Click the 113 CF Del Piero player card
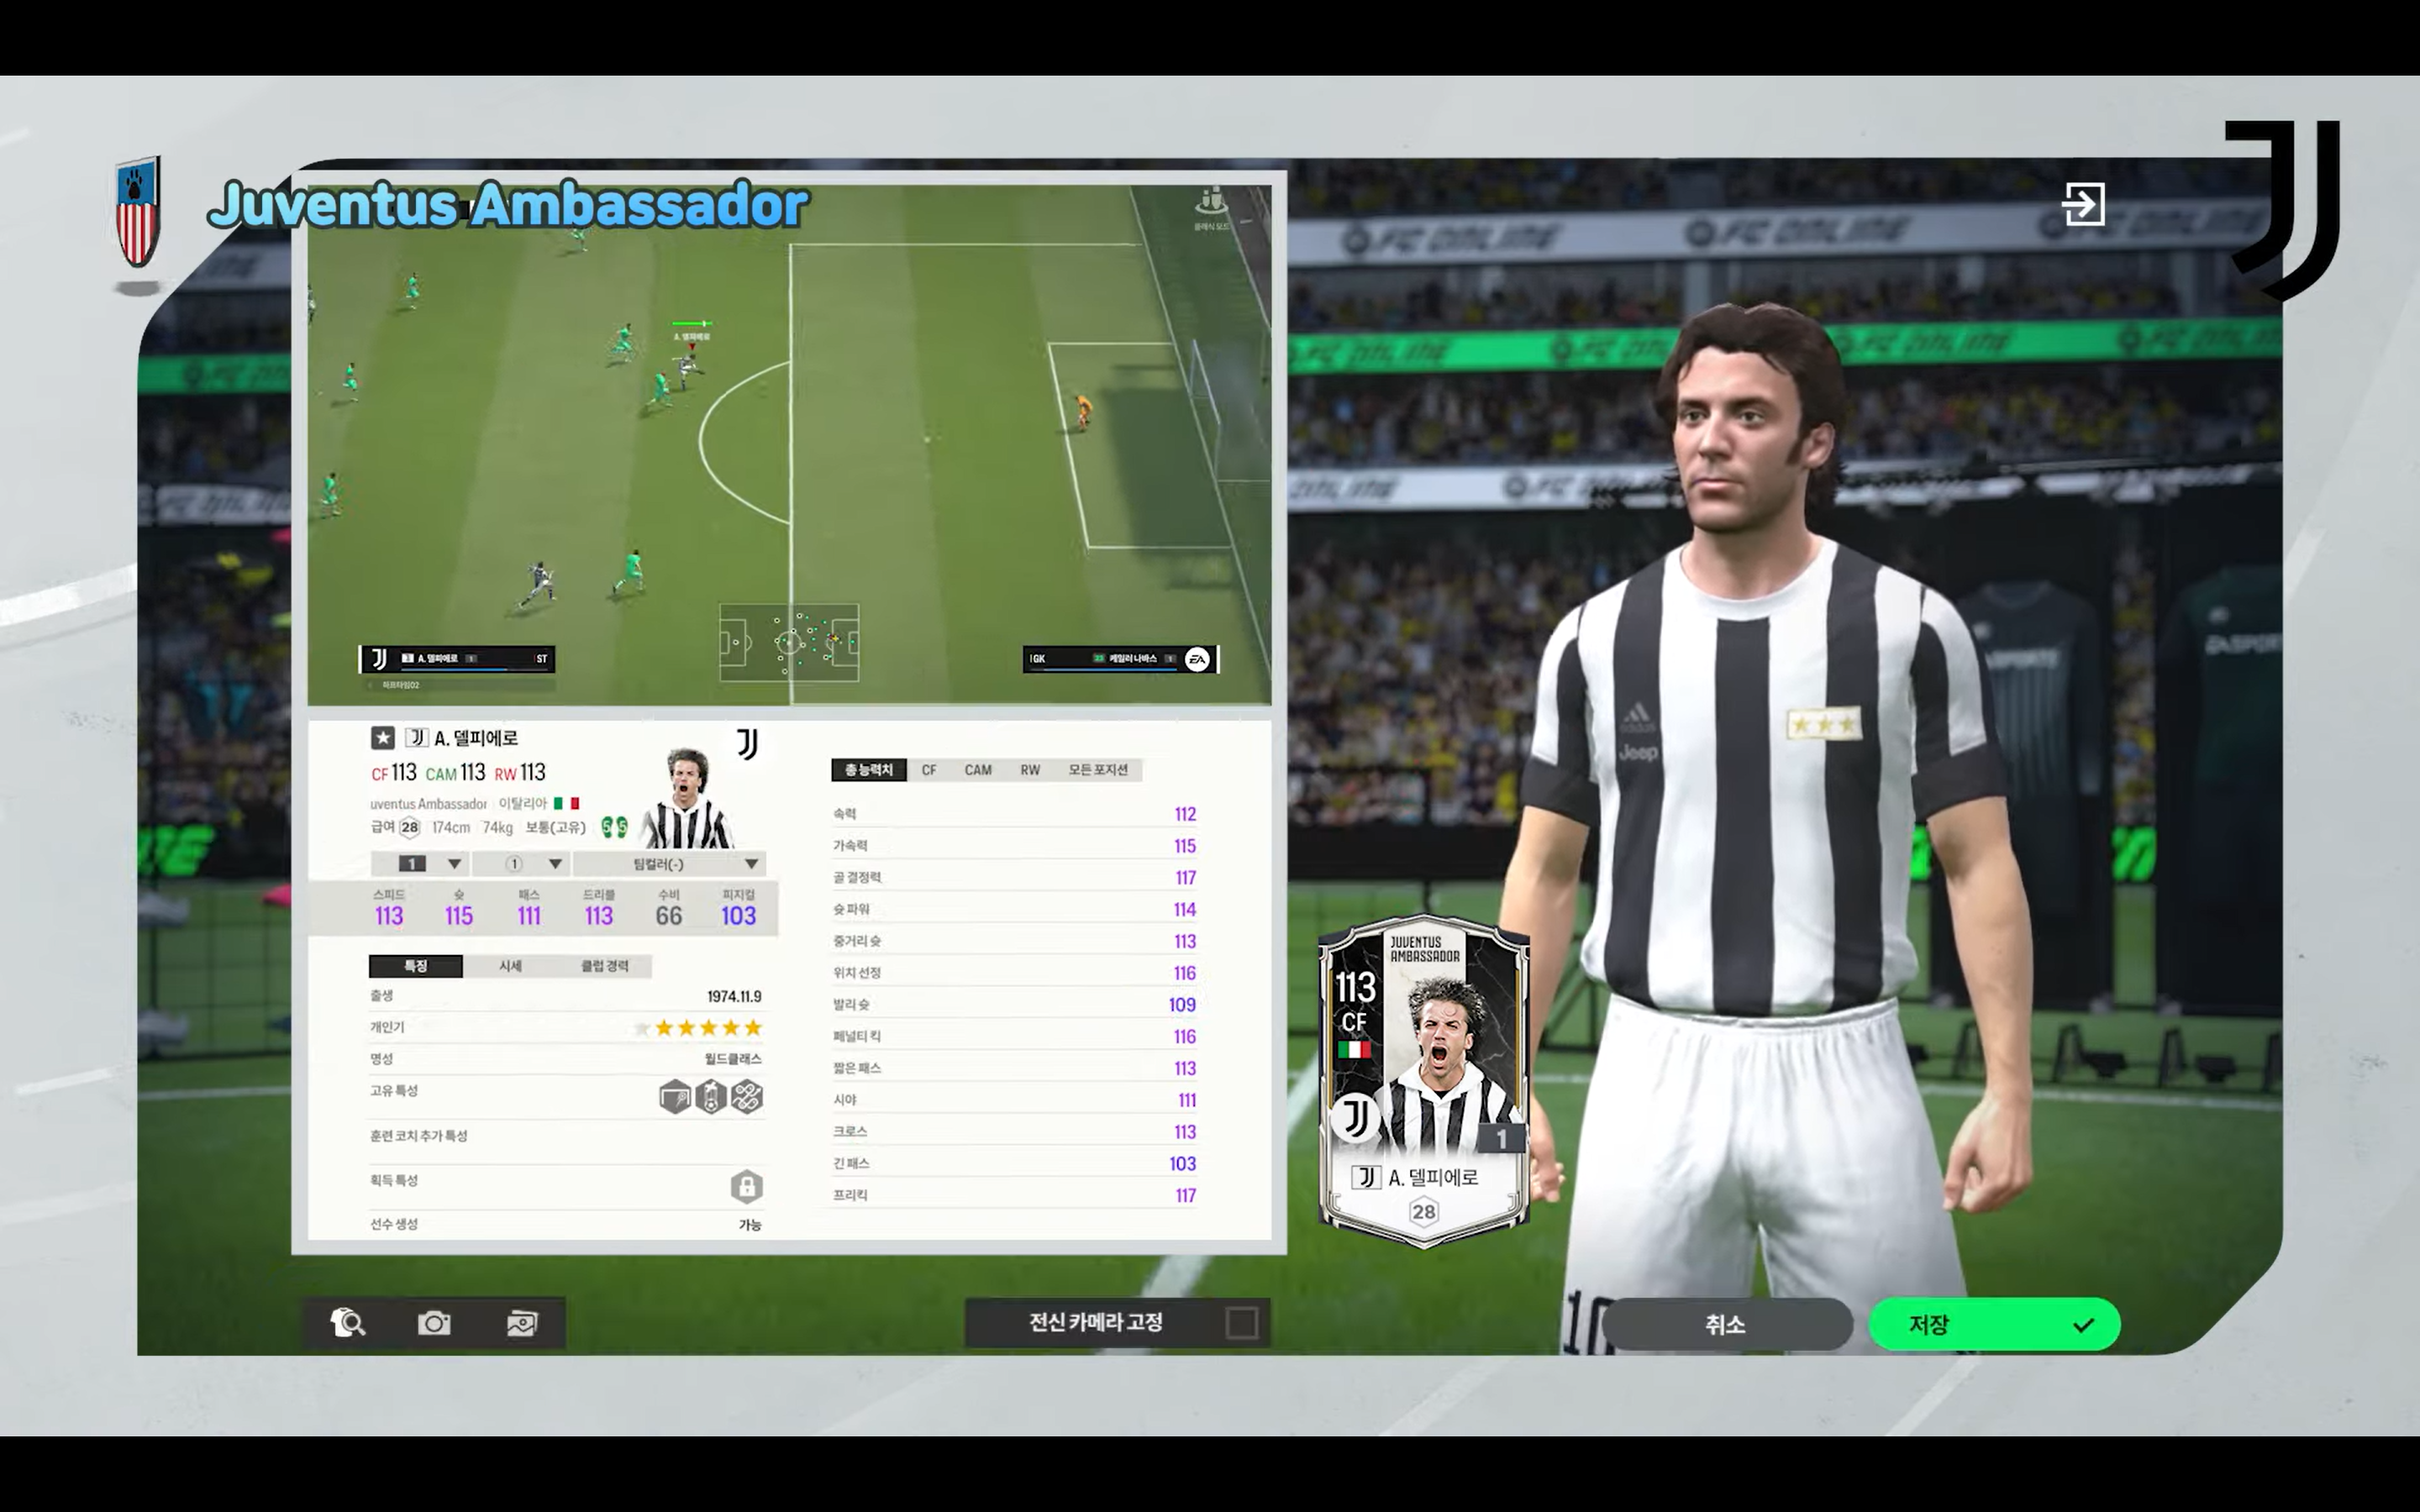This screenshot has height=1512, width=2420. [1423, 1080]
